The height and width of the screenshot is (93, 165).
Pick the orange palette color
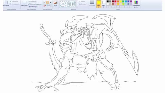(x=118, y=1)
